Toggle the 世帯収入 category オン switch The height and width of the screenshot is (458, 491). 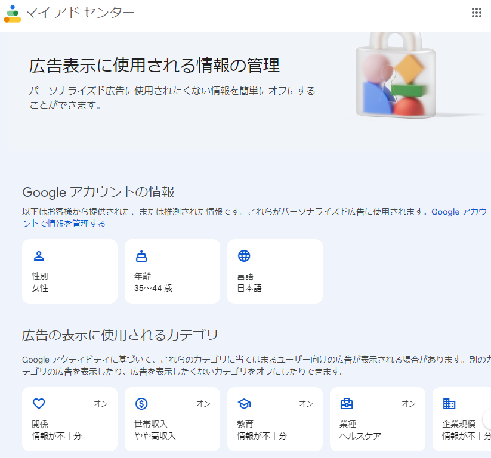click(x=203, y=404)
